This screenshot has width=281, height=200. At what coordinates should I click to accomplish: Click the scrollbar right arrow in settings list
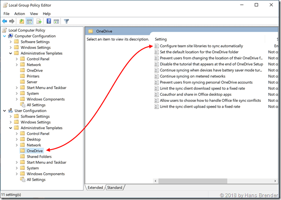tap(275, 181)
